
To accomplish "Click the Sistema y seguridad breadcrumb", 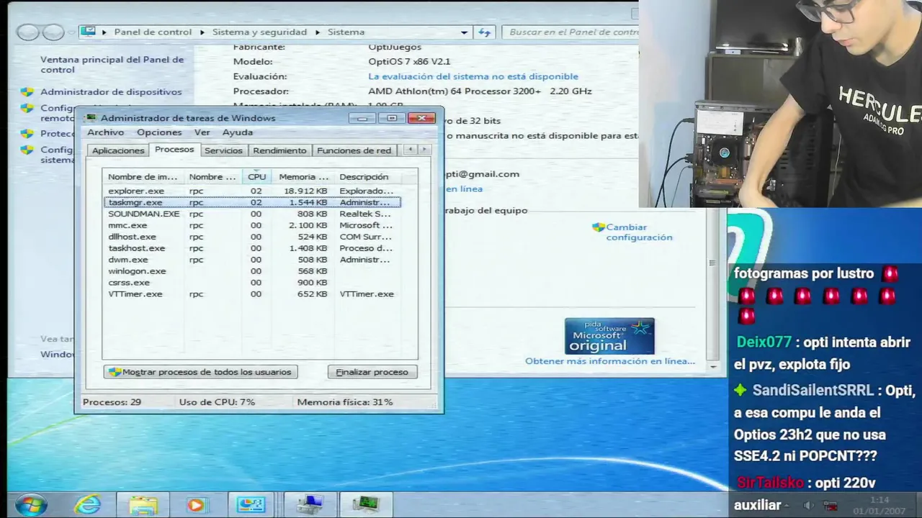I will [259, 32].
